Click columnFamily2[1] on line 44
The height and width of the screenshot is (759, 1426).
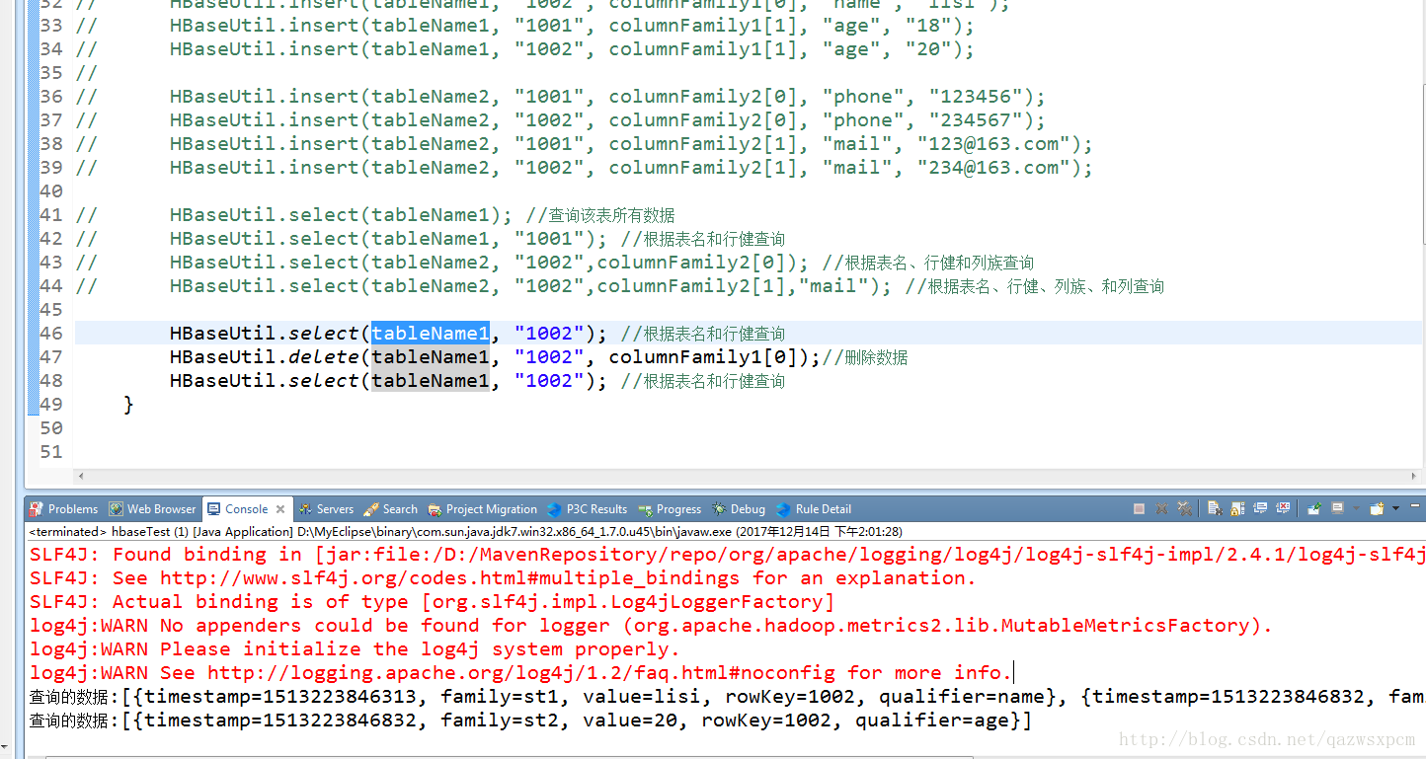(x=691, y=286)
